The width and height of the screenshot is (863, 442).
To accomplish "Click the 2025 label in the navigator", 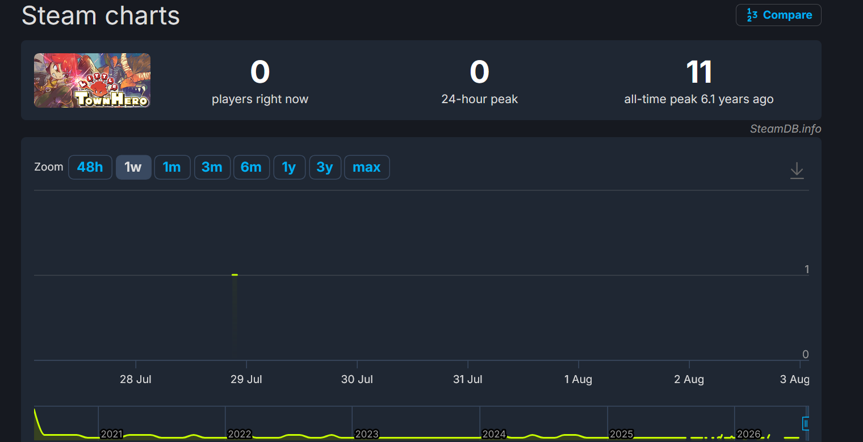I will click(622, 434).
